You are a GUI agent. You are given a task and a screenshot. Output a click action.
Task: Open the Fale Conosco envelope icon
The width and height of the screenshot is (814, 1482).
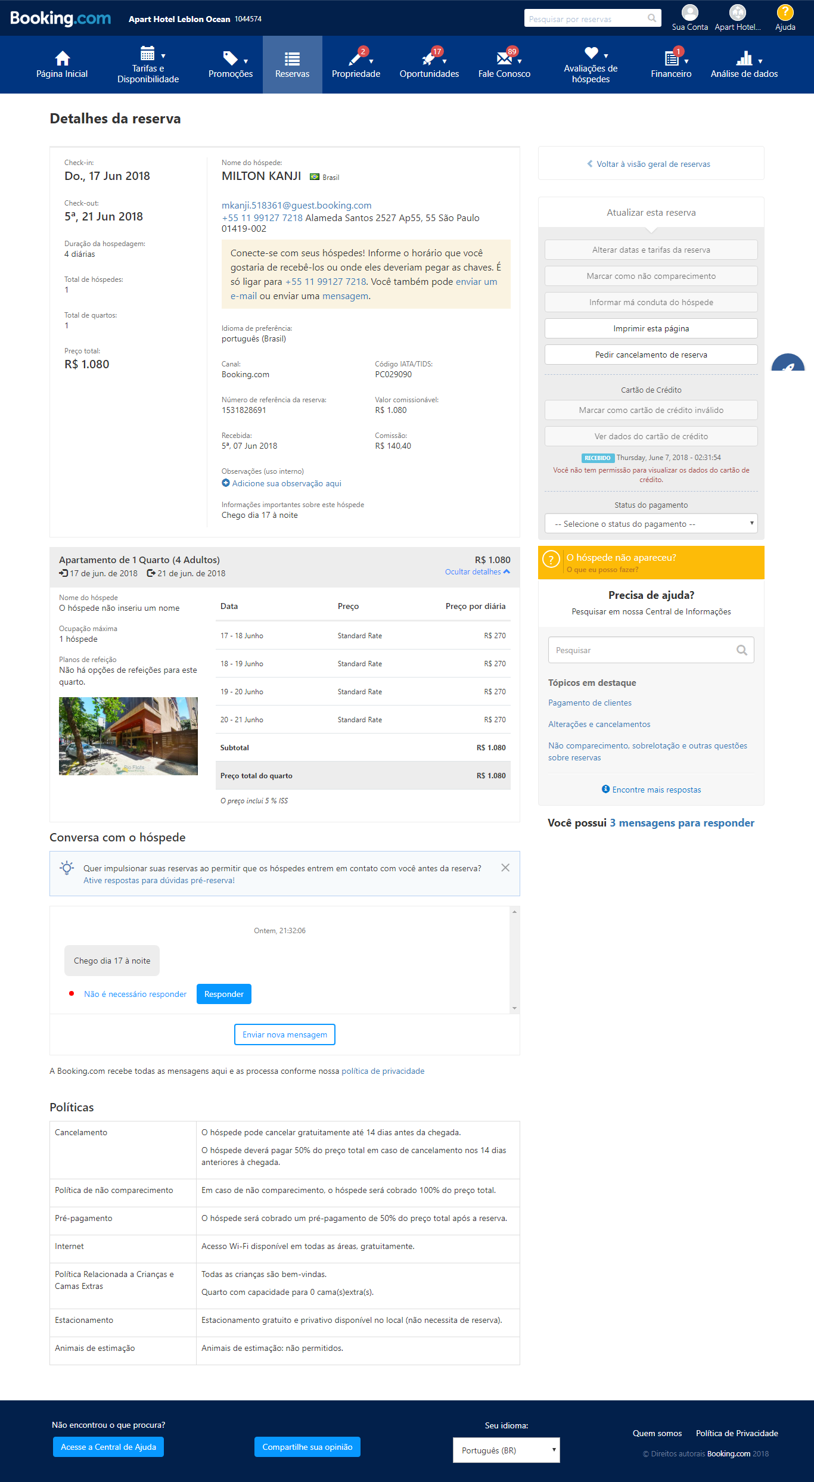click(x=504, y=58)
